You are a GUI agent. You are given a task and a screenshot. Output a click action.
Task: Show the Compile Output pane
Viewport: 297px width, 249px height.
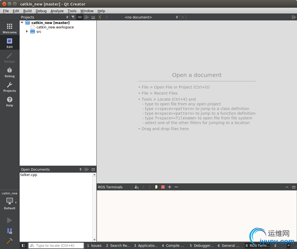coord(173,245)
